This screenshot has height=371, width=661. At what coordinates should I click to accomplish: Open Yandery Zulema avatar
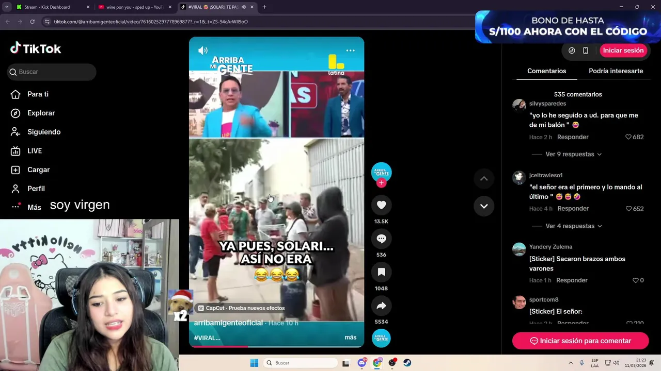click(519, 249)
